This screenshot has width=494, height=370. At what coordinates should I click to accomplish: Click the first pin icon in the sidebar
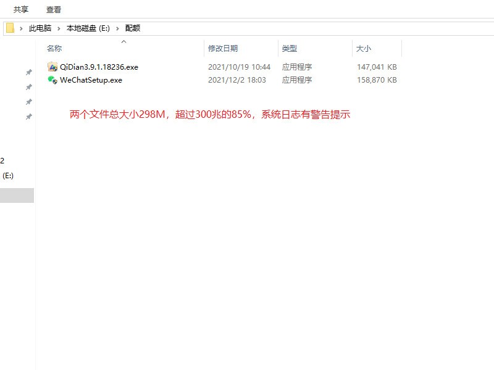click(28, 72)
